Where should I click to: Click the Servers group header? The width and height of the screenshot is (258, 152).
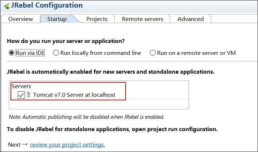[21, 86]
